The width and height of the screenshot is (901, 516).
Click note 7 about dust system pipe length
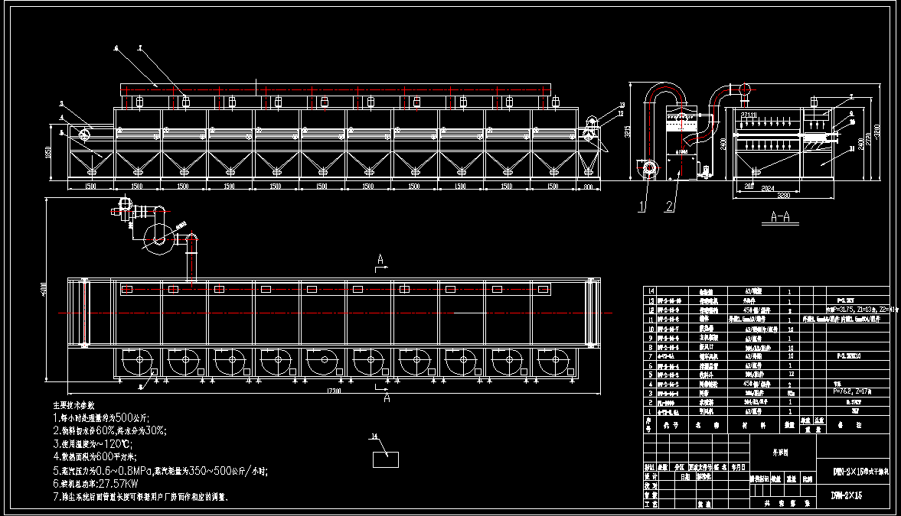[142, 497]
